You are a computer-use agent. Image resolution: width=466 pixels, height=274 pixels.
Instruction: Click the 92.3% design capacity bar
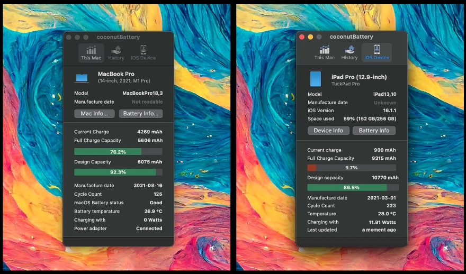click(118, 172)
